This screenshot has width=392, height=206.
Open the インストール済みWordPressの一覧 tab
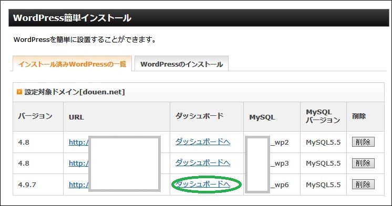(72, 64)
